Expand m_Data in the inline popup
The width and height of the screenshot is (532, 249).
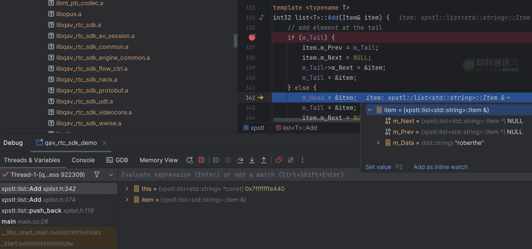378,143
